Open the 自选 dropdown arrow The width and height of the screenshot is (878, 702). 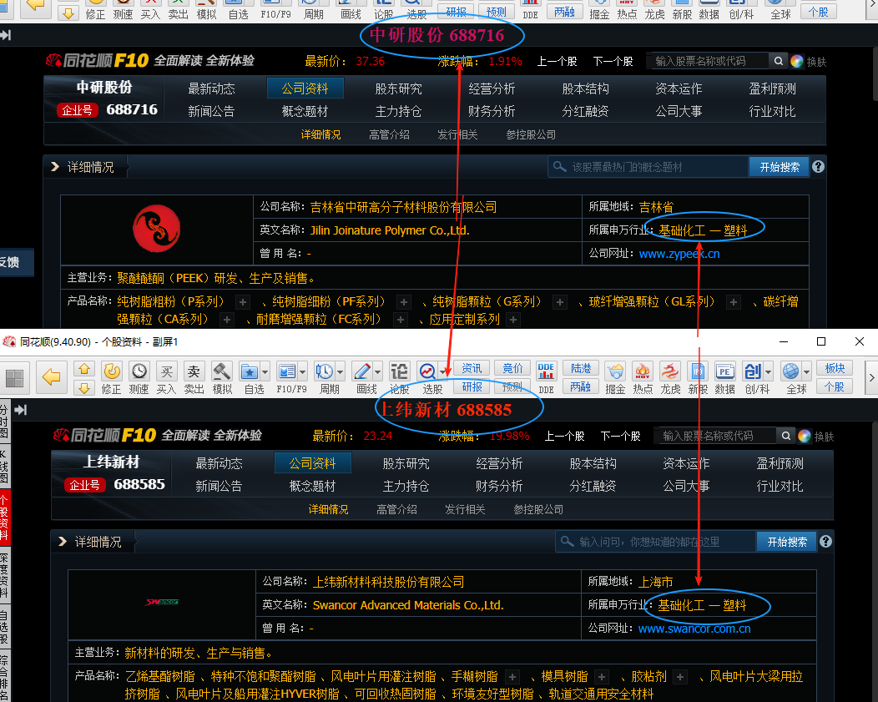click(x=265, y=371)
